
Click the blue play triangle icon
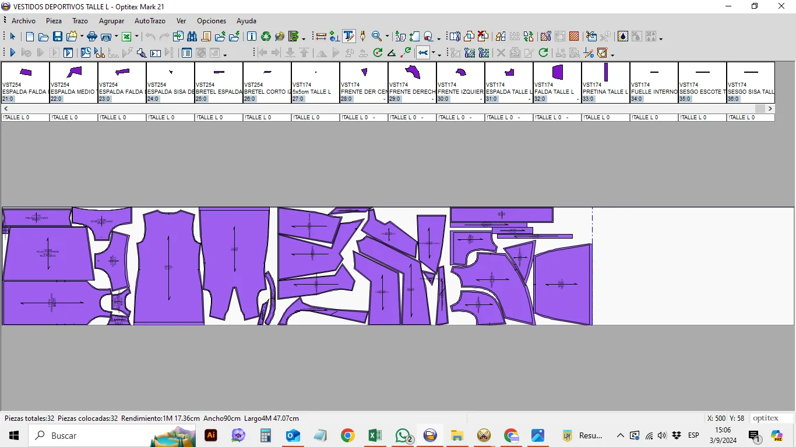pyautogui.click(x=13, y=53)
